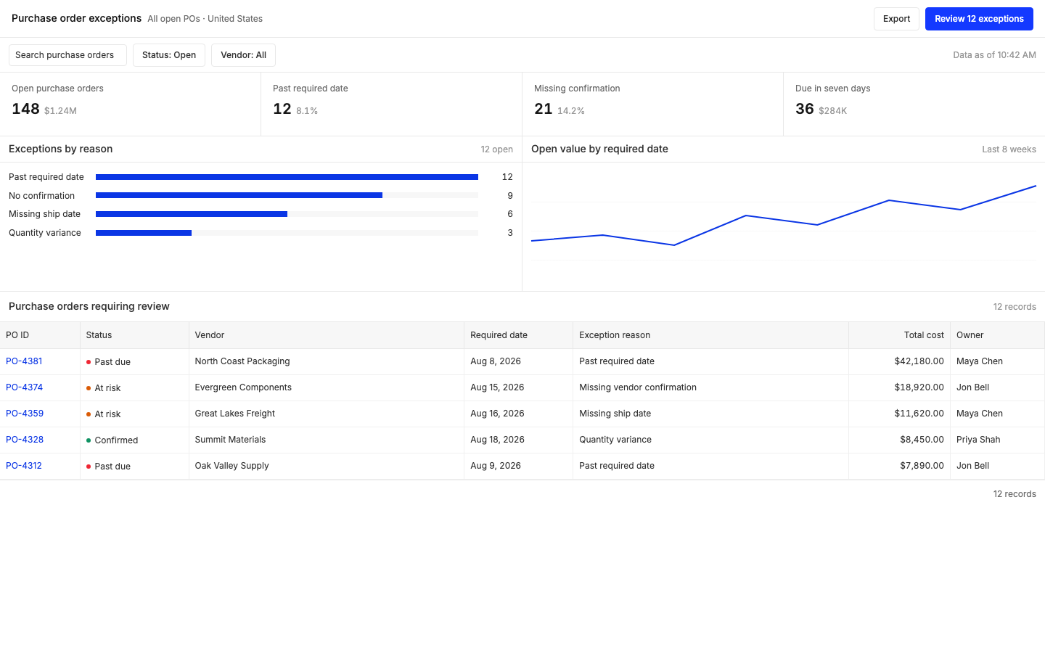Open the Status: Open filter dropdown
This screenshot has height=653, width=1045.
click(169, 55)
